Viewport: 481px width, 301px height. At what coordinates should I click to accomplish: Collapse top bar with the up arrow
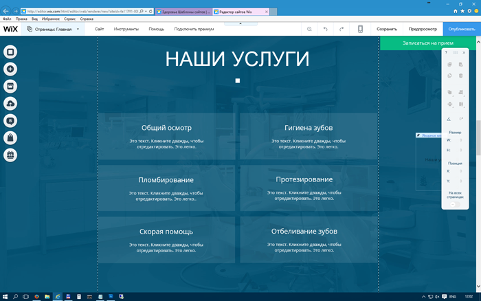(240, 23)
